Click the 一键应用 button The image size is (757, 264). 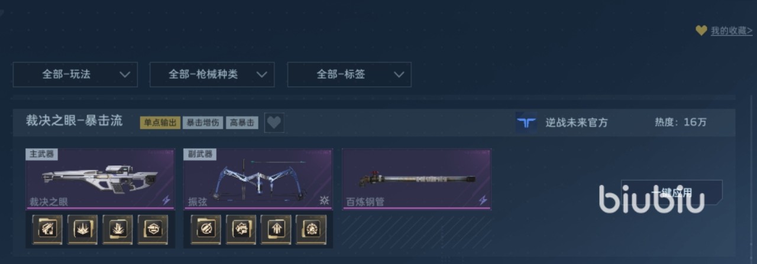click(672, 193)
